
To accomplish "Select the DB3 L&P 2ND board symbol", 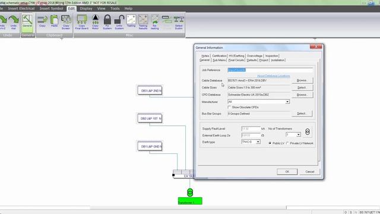I will 150,90.
